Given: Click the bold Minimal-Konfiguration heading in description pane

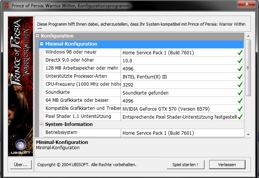Looking at the screenshot, I should [x=62, y=142].
